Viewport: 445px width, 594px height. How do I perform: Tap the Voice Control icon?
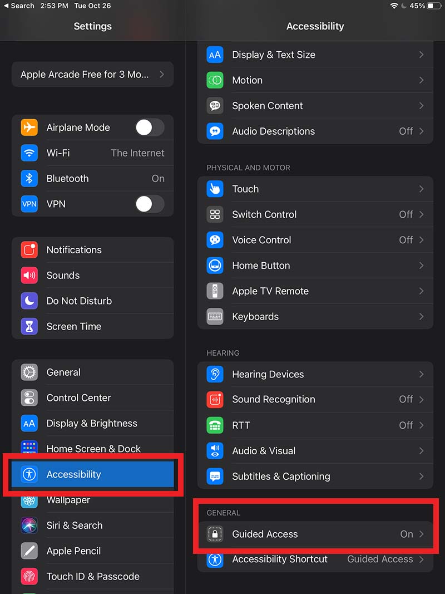(215, 240)
